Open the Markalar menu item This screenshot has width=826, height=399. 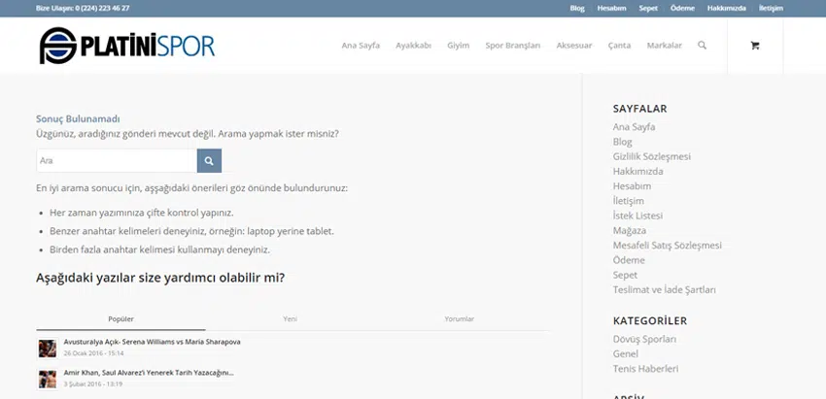pyautogui.click(x=664, y=46)
